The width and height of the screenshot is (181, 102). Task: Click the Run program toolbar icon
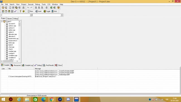coord(6,11)
